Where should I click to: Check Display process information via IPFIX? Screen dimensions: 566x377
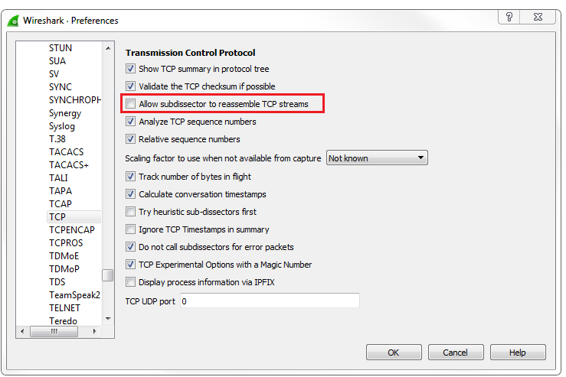click(131, 282)
